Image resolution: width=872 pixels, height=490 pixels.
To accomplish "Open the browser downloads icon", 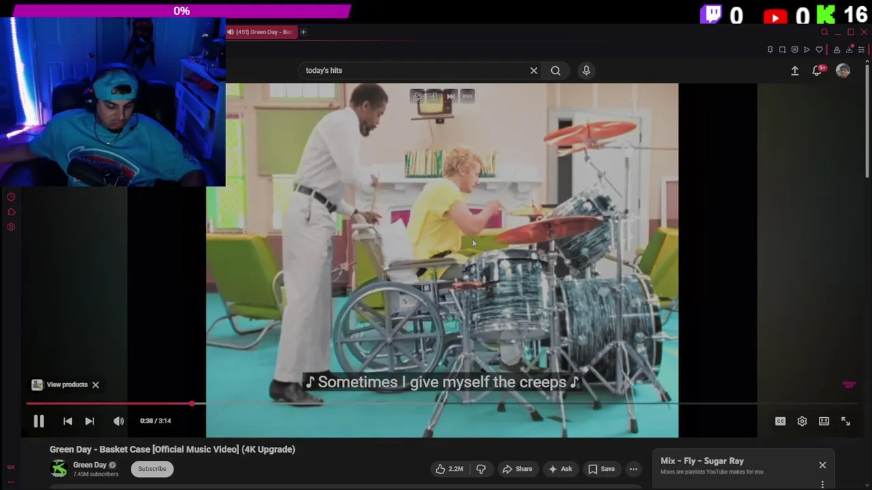I will click(850, 50).
